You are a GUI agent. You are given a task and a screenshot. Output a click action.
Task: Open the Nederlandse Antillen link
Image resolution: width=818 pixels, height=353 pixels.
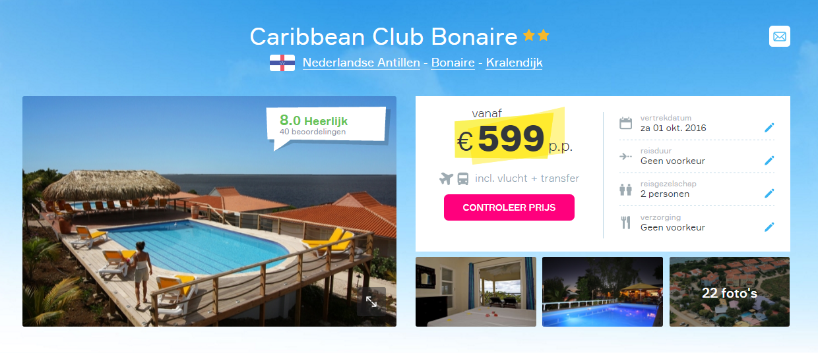pos(362,63)
